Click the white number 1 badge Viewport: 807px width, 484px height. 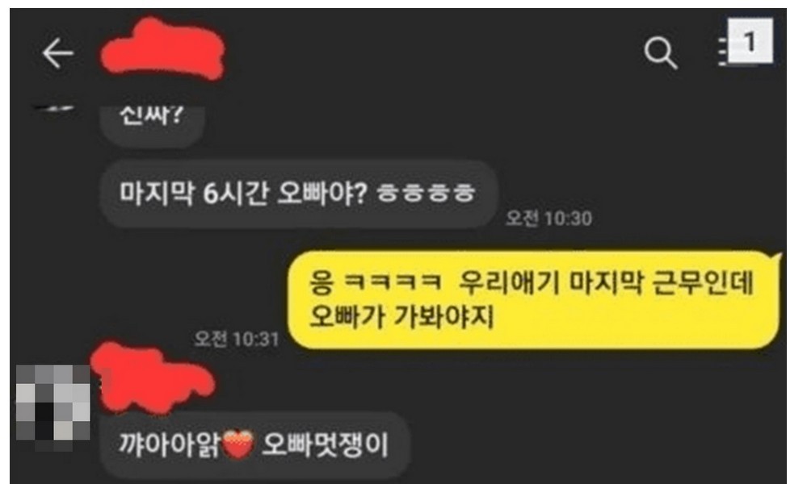tap(750, 40)
